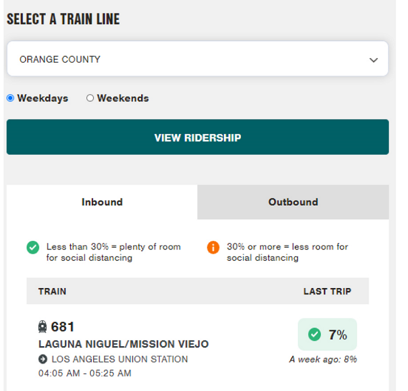The image size is (408, 391).
Task: Click the arrow icon before Los Angeles Union Station
Action: 43,359
